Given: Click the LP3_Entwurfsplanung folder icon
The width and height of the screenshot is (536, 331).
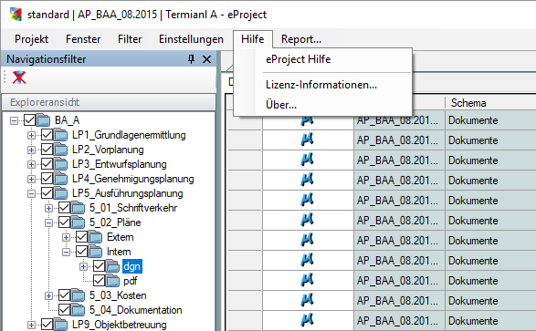Looking at the screenshot, I should click(x=60, y=164).
